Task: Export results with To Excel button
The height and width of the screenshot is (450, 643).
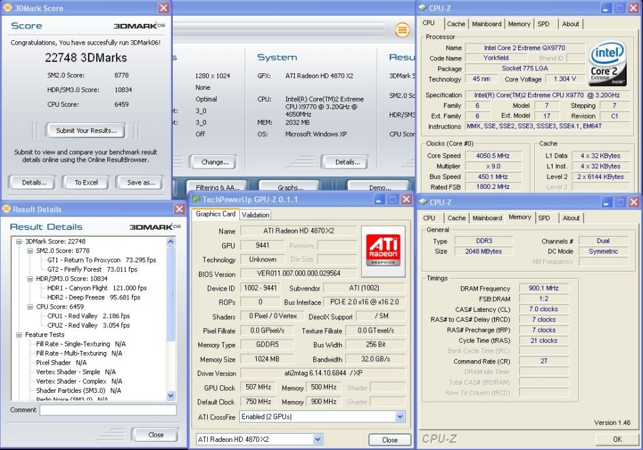Action: point(86,183)
